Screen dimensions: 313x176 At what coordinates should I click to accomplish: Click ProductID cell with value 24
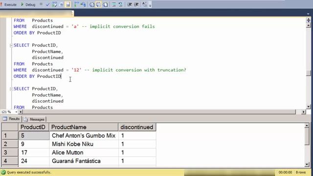(x=34, y=161)
